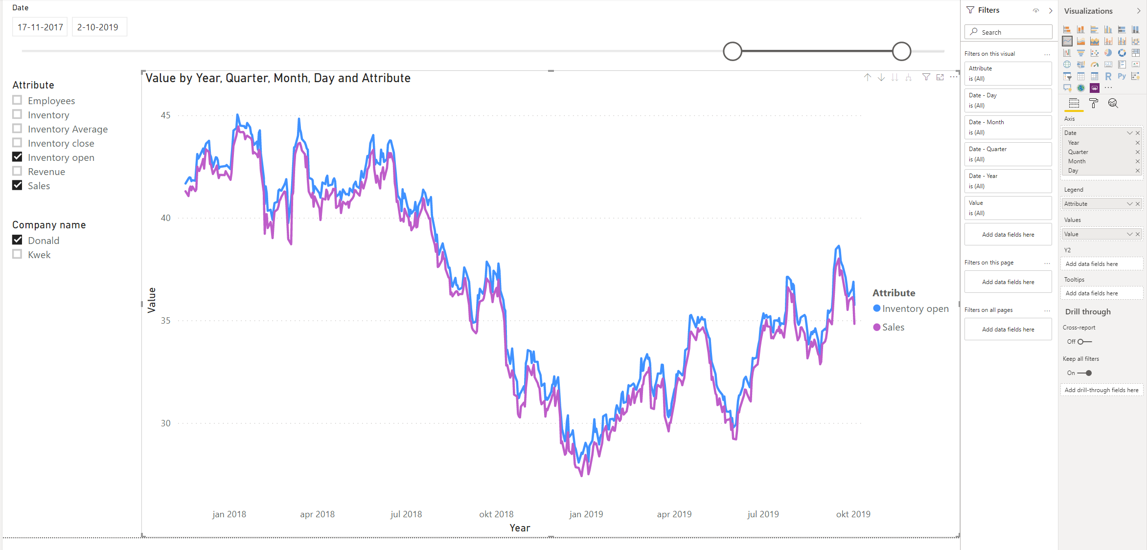
Task: Uncheck the Inventory open checkbox
Action: [17, 157]
